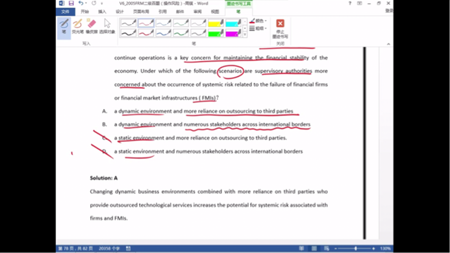
Task: Click the zoom in plus button
Action: (373, 248)
